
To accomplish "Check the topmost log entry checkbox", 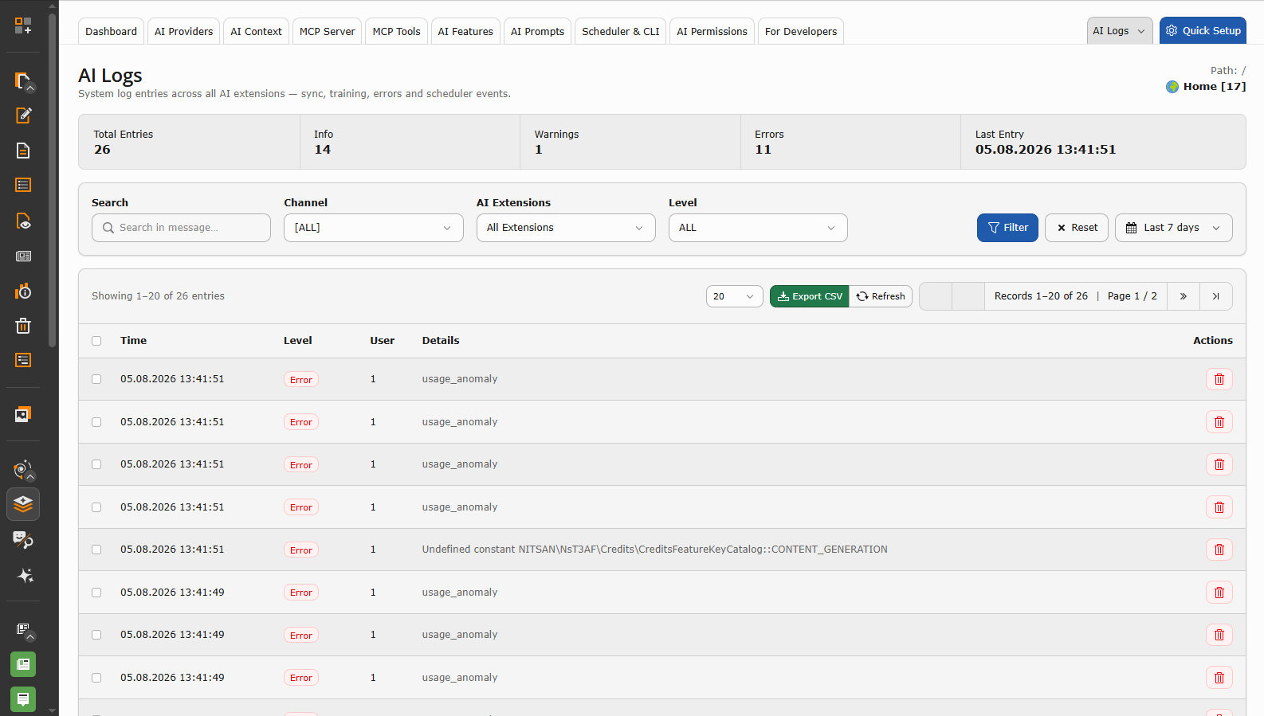I will click(x=96, y=379).
